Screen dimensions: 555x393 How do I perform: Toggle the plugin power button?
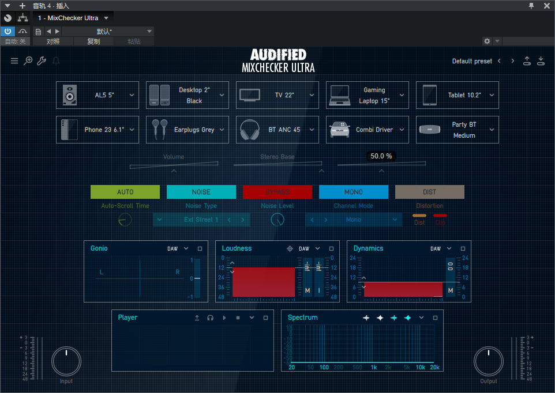click(7, 31)
